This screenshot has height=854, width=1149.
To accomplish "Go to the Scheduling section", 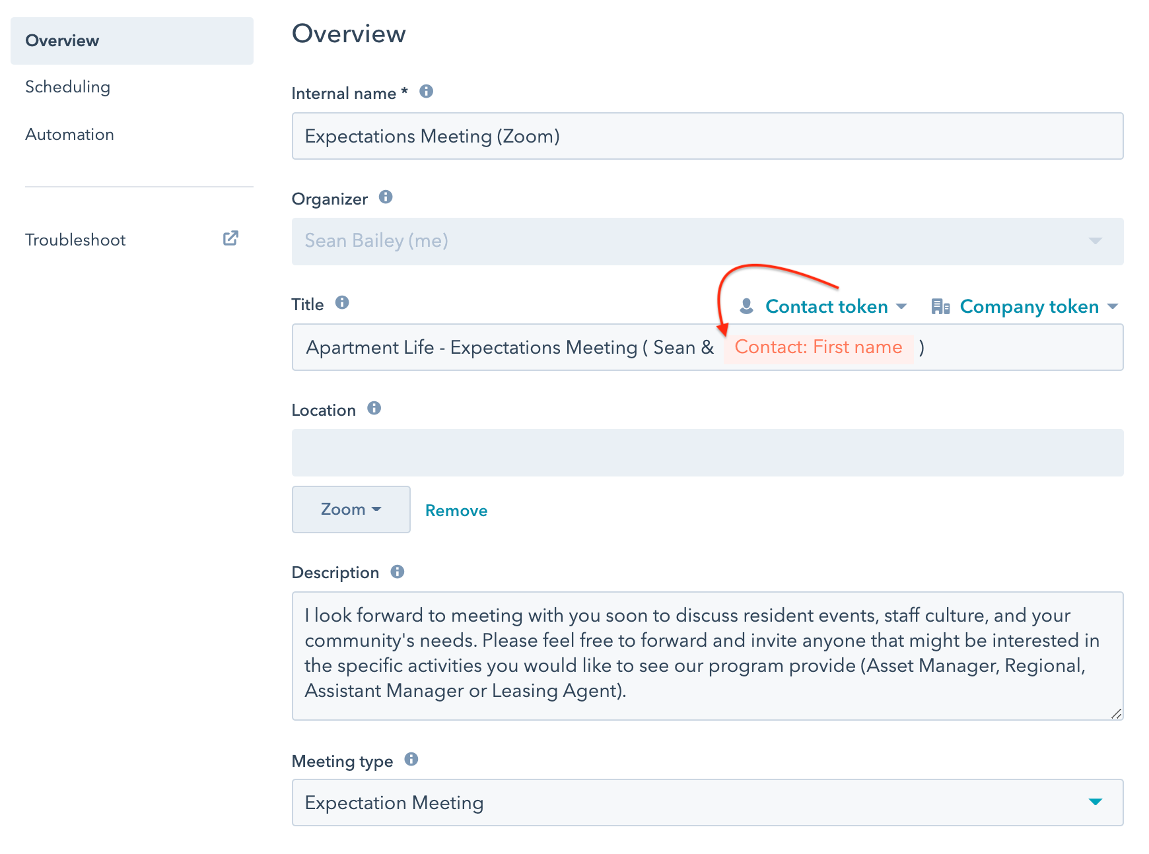I will 68,87.
